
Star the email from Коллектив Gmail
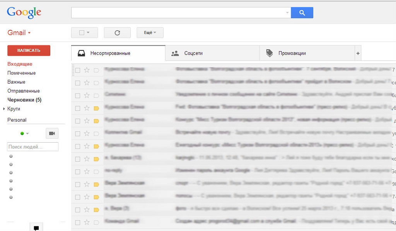(x=87, y=133)
